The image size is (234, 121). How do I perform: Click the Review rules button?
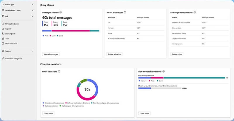click(177, 54)
